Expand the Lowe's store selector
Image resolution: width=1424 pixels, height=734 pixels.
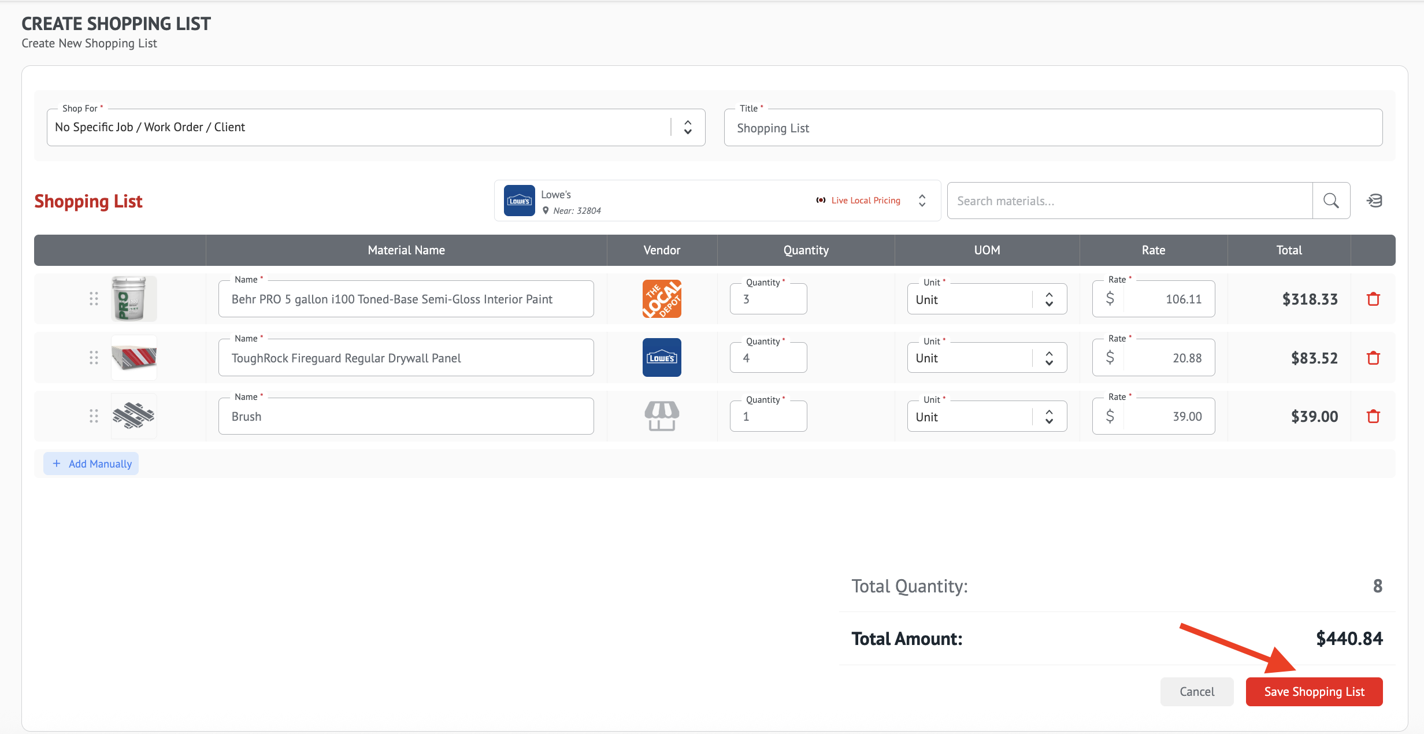click(922, 201)
